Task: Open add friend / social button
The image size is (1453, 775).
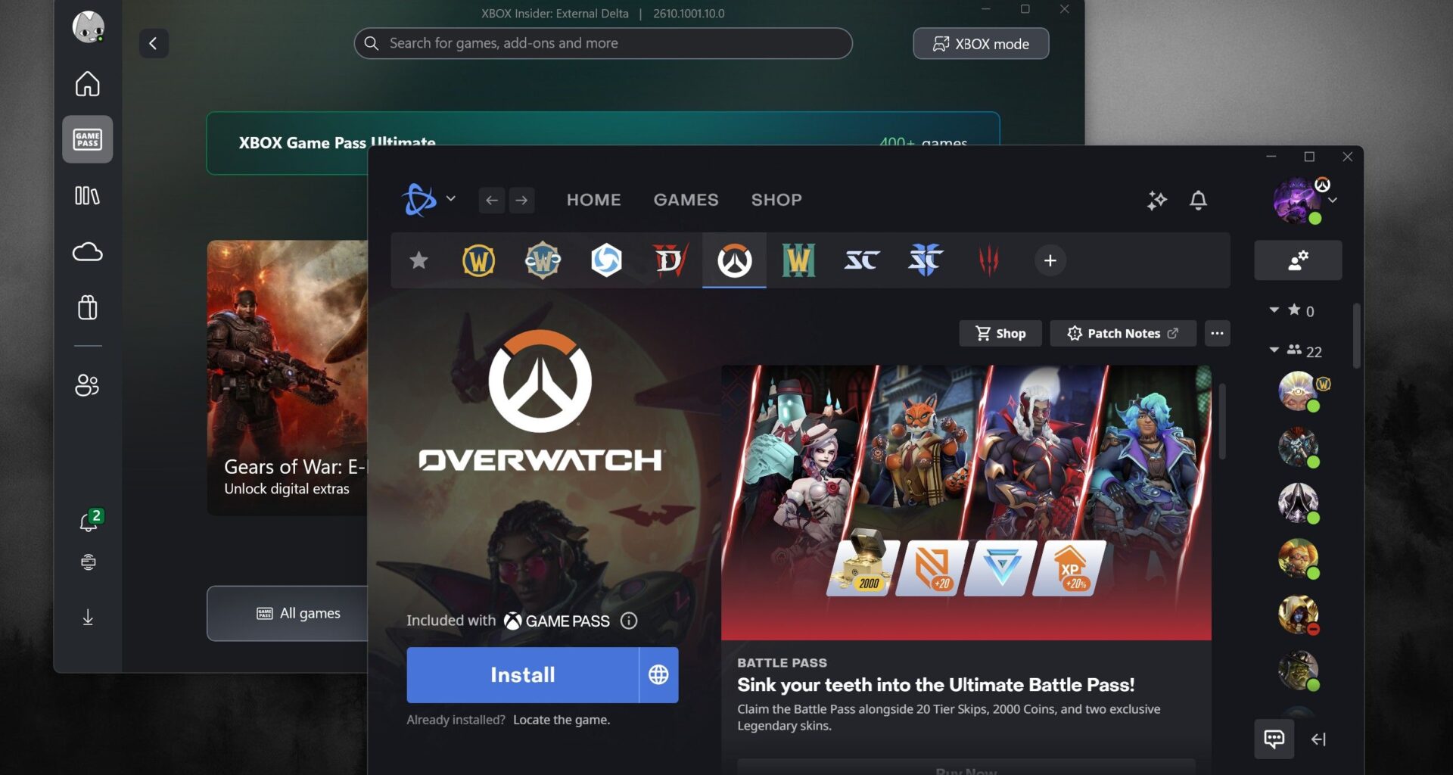Action: point(1298,260)
